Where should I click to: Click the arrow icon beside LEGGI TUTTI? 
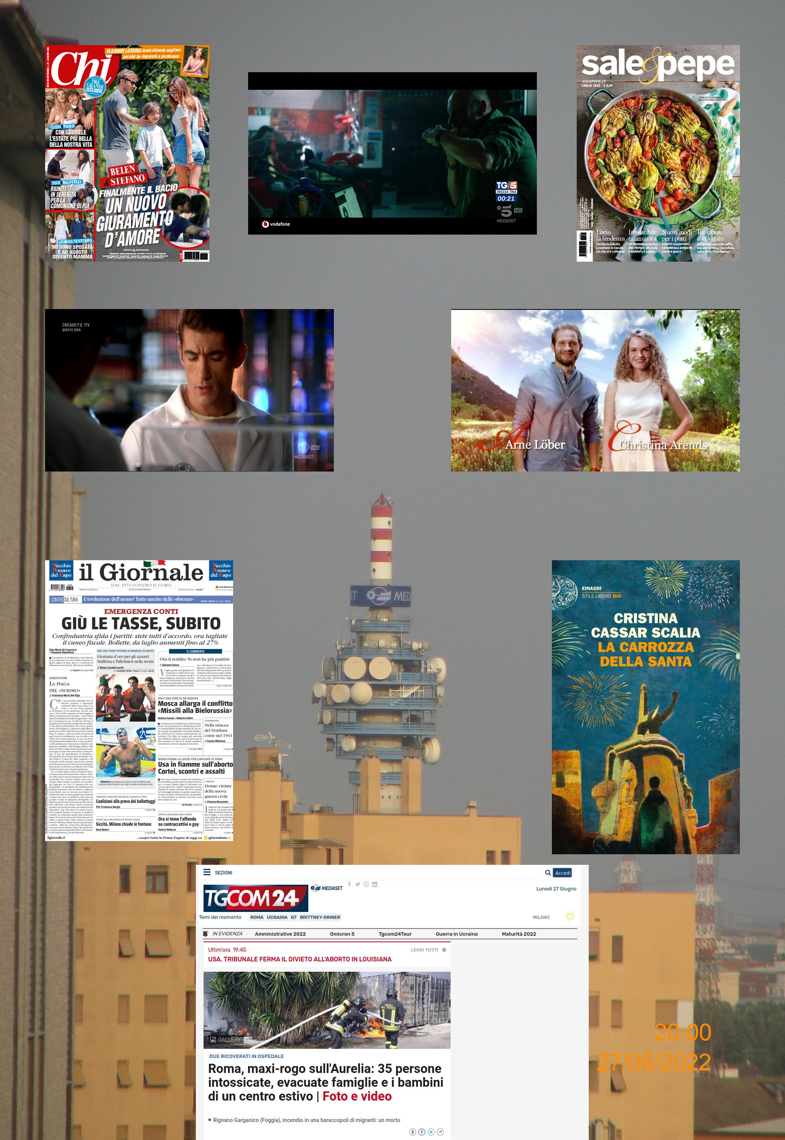pyautogui.click(x=444, y=950)
